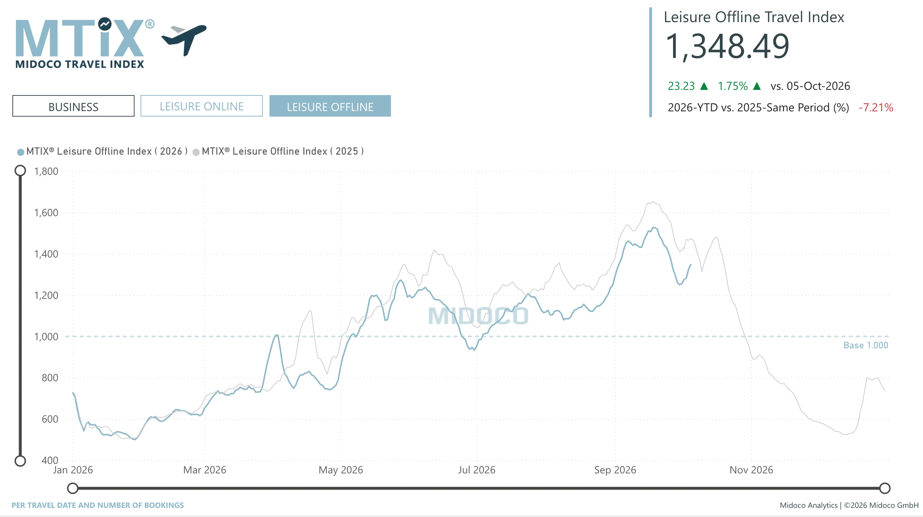Click the date range slider left handle

[73, 488]
